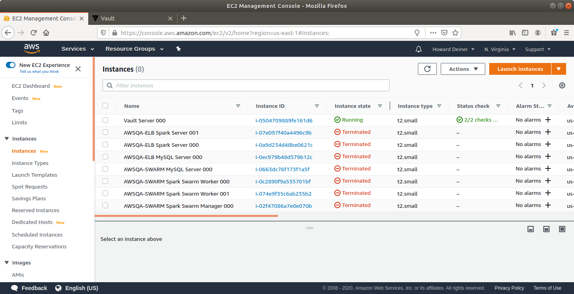Maximize the details panel

[x=562, y=229]
